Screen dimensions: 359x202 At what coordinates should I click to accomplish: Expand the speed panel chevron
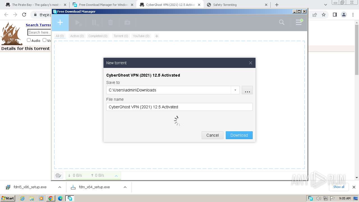[116, 176]
